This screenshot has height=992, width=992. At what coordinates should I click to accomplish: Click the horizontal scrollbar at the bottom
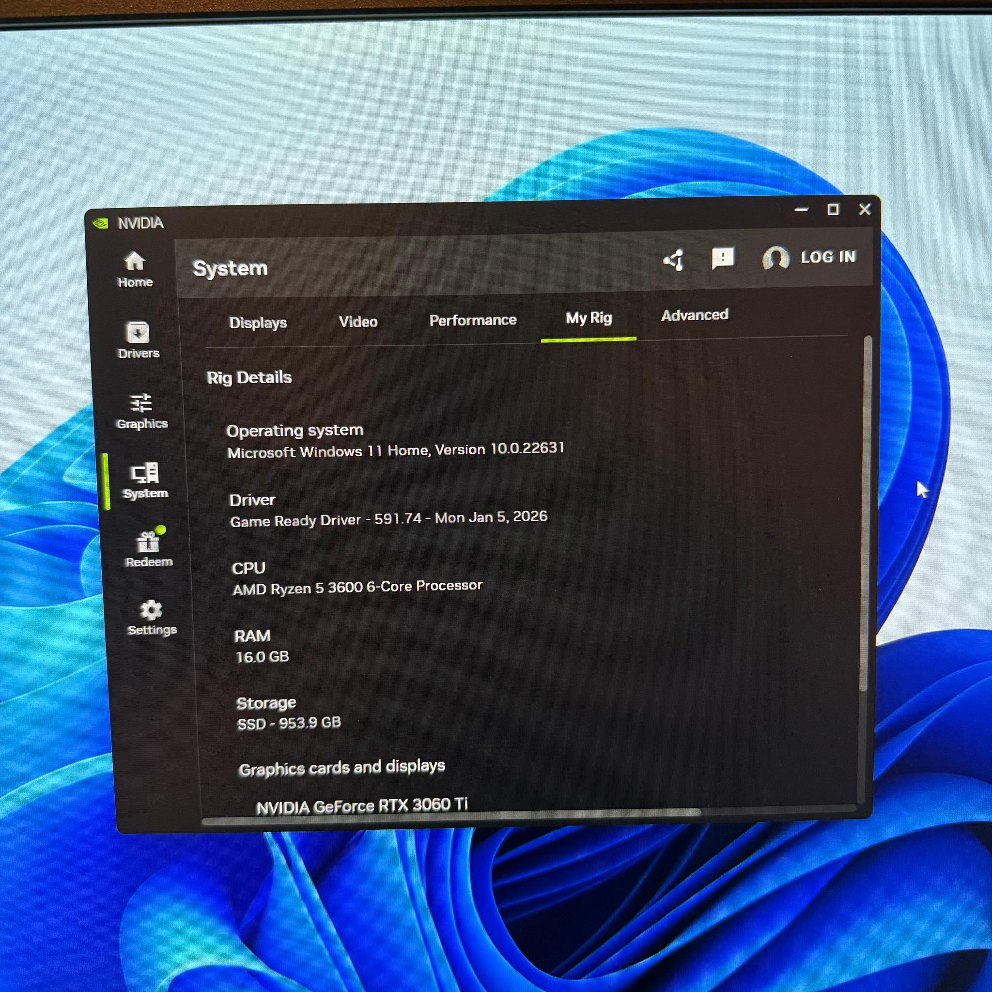click(x=452, y=814)
